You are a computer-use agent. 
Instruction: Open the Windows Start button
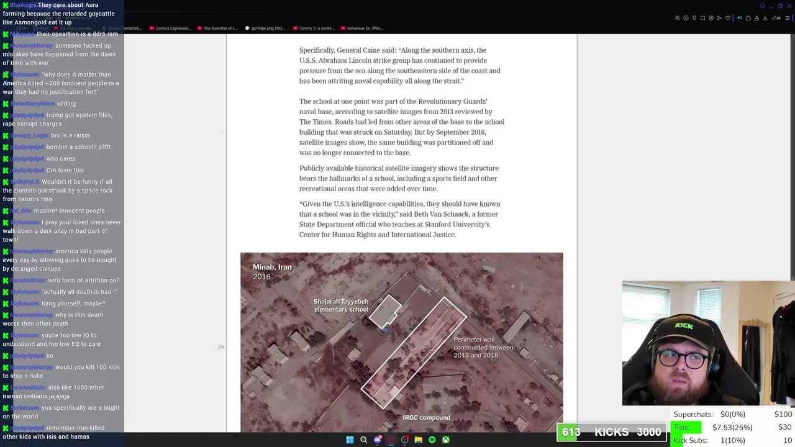pos(350,440)
